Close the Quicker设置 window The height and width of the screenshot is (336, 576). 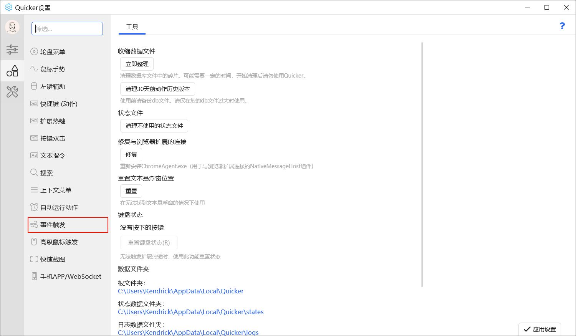click(566, 7)
